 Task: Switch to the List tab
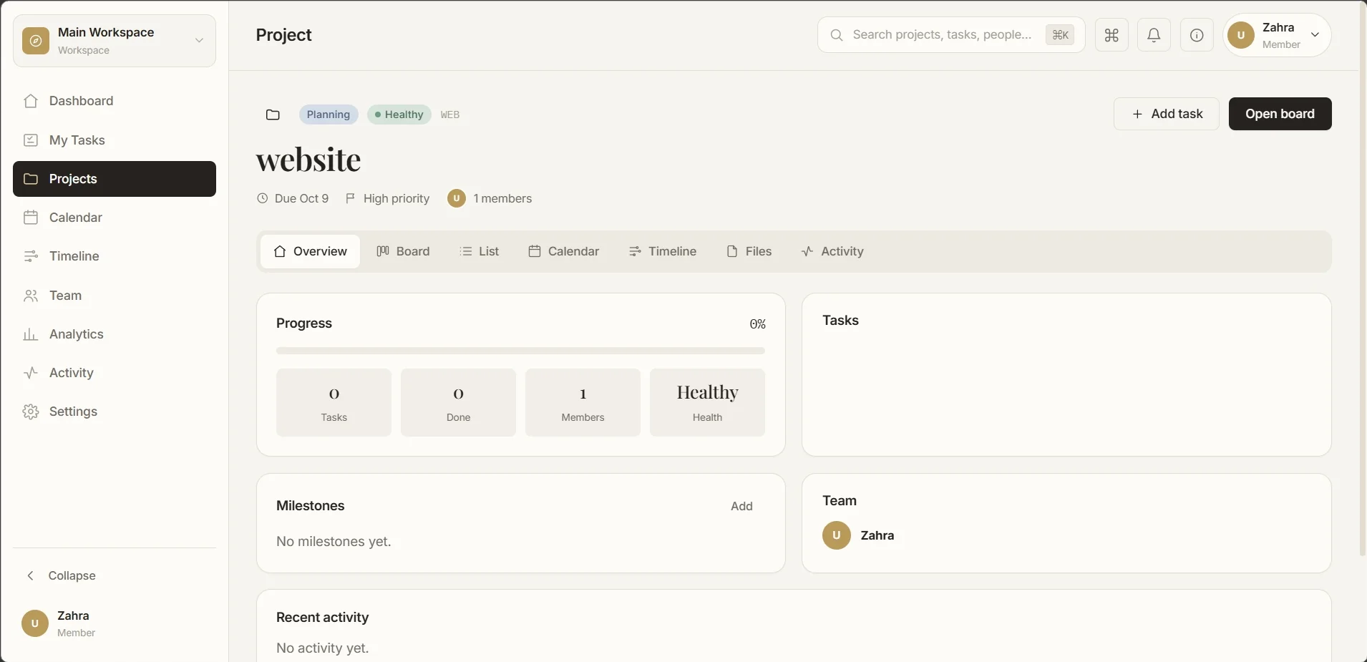(480, 251)
